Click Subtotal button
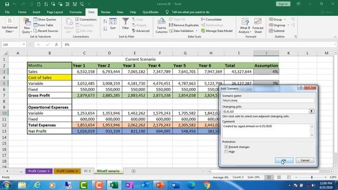Image resolution: width=338 pixels, height=190 pixels. (x=277, y=31)
